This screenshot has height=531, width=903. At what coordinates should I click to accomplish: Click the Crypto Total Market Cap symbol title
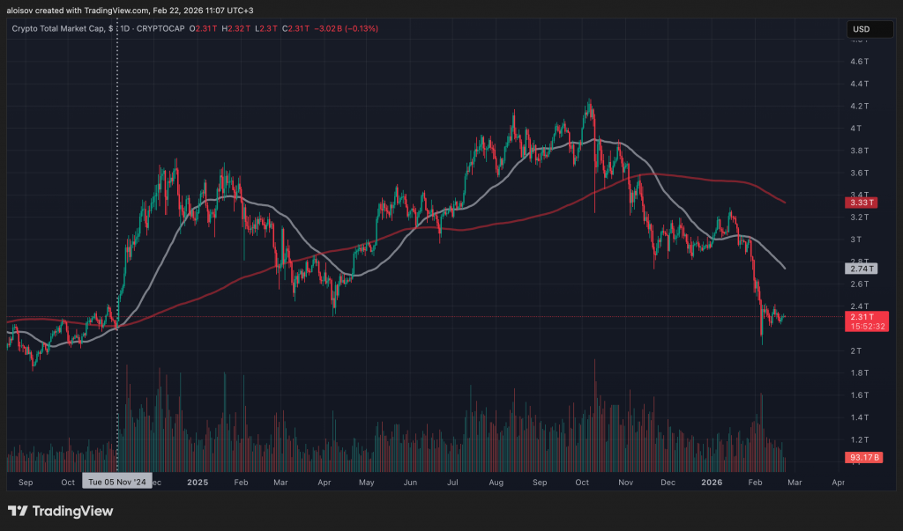[x=61, y=29]
